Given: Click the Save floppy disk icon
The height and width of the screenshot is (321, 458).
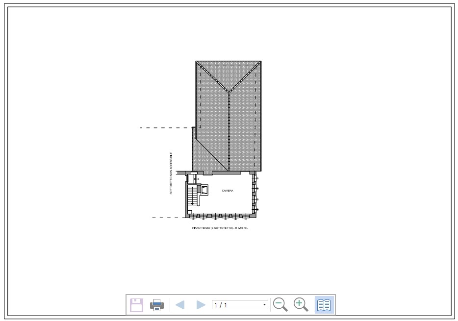Looking at the screenshot, I should 136,305.
